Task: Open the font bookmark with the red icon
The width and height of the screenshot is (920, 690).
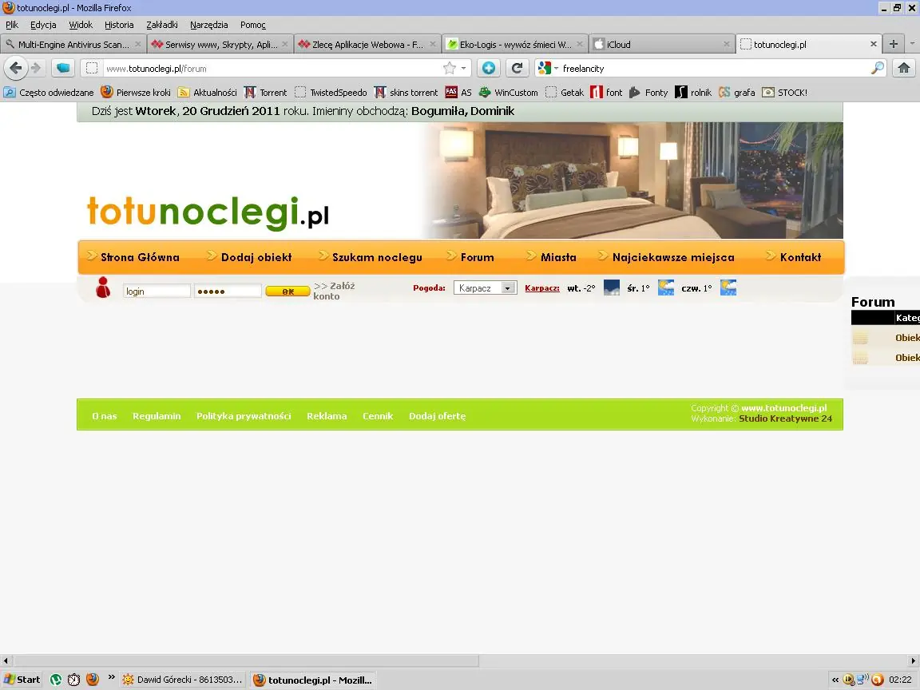Action: pos(606,92)
